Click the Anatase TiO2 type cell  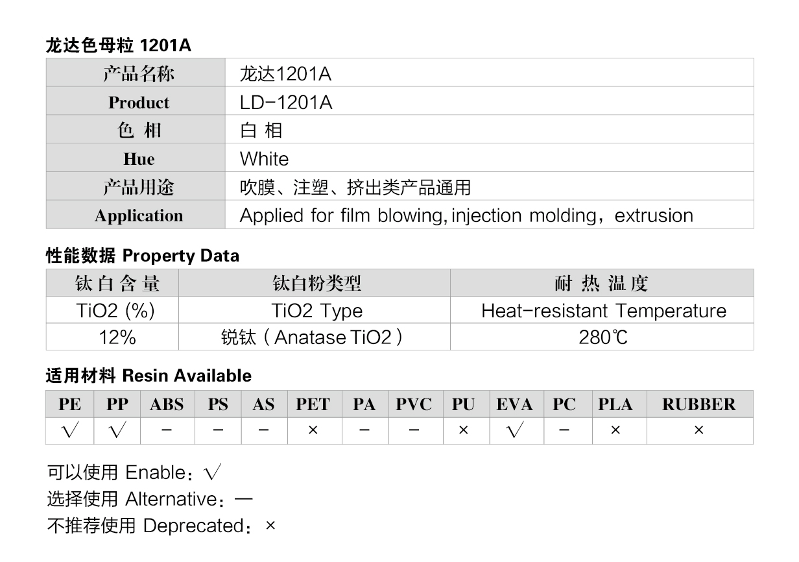pos(315,337)
